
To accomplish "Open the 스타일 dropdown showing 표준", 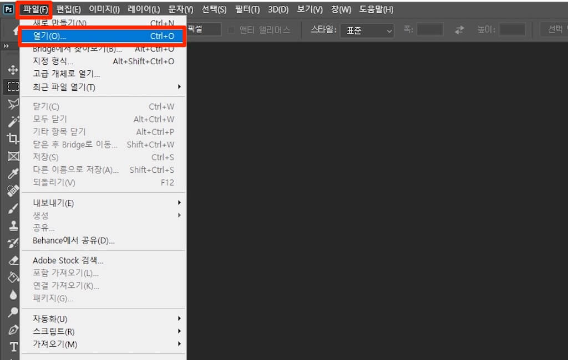I will click(x=367, y=30).
